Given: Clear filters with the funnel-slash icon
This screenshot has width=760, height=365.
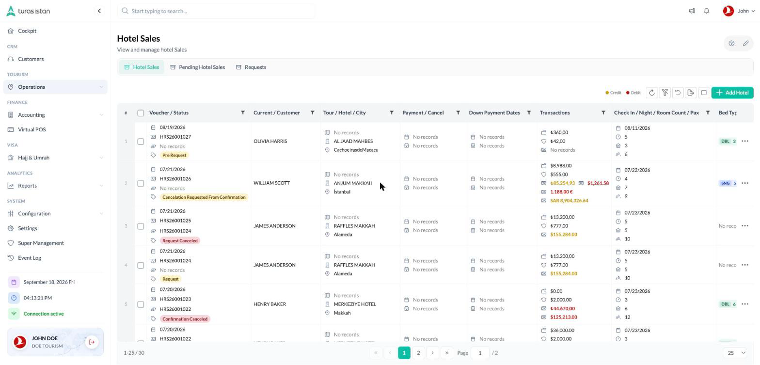Looking at the screenshot, I should point(665,93).
